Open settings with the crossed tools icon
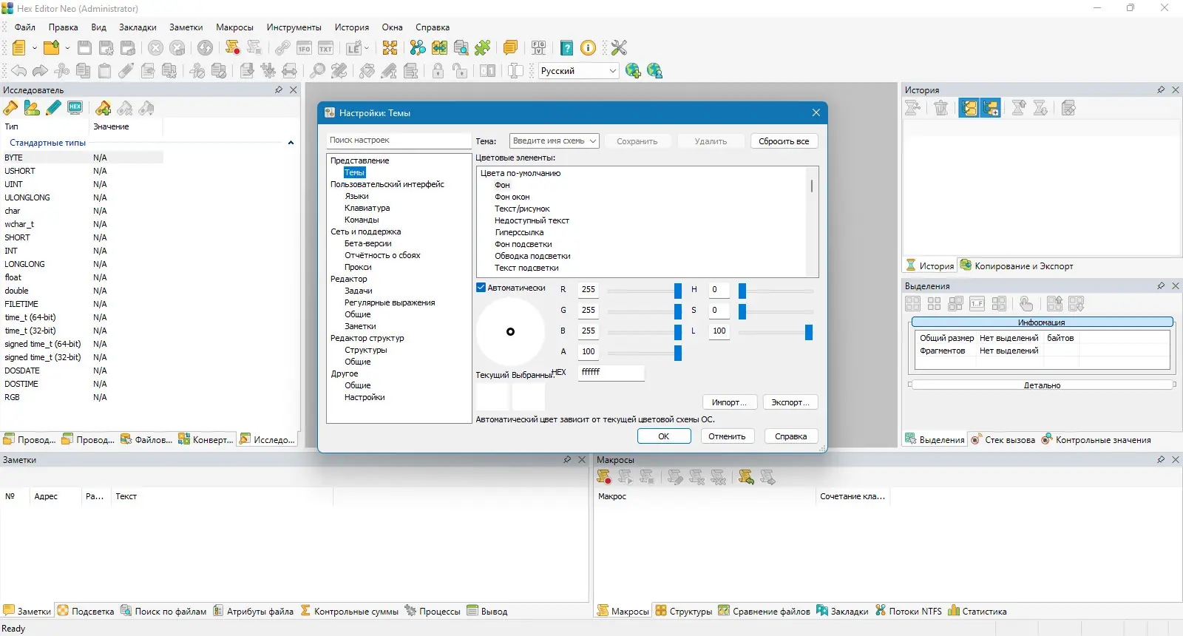1183x636 pixels. tap(619, 48)
